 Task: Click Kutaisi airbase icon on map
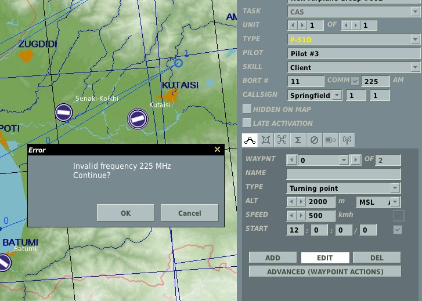[x=138, y=119]
